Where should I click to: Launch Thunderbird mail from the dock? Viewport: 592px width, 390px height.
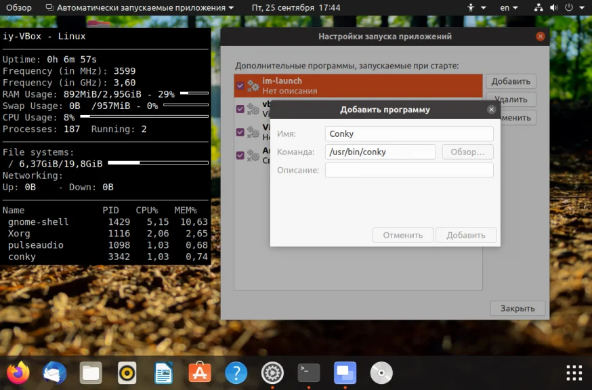[x=54, y=372]
